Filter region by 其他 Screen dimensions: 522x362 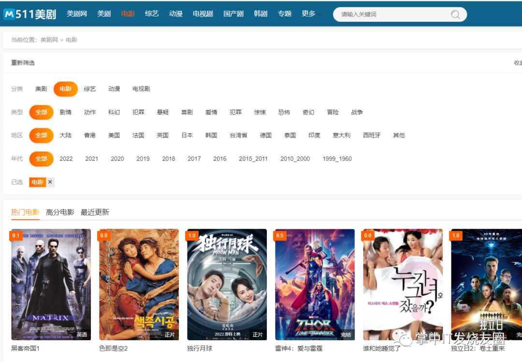399,135
